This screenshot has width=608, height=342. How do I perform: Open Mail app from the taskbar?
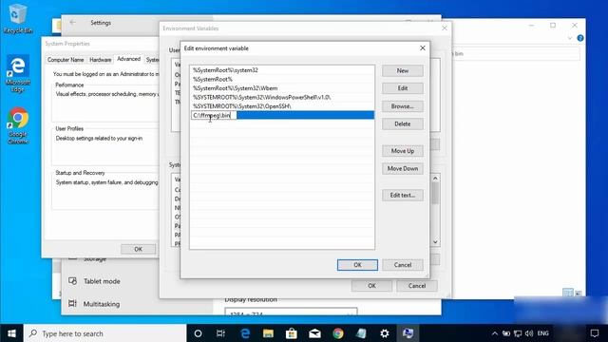[x=314, y=333]
